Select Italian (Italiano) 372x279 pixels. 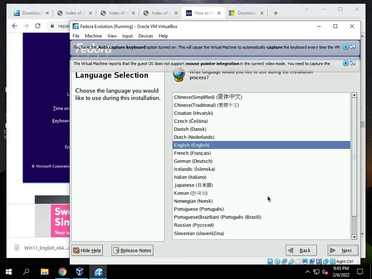pyautogui.click(x=261, y=177)
